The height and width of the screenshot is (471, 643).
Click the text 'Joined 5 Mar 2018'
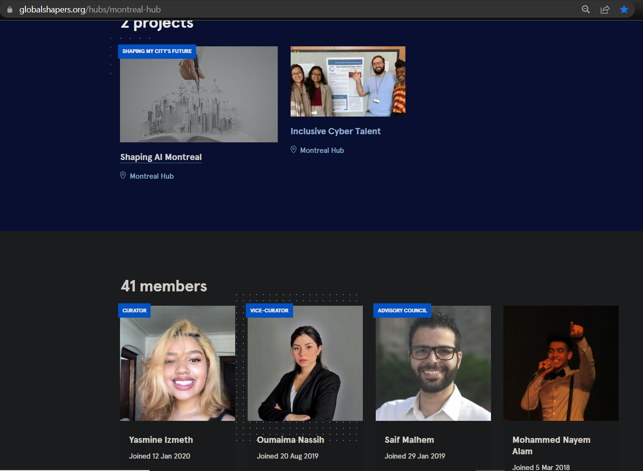click(x=541, y=467)
